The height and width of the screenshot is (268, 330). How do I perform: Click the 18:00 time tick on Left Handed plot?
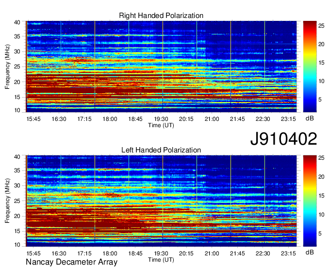[x=110, y=253]
